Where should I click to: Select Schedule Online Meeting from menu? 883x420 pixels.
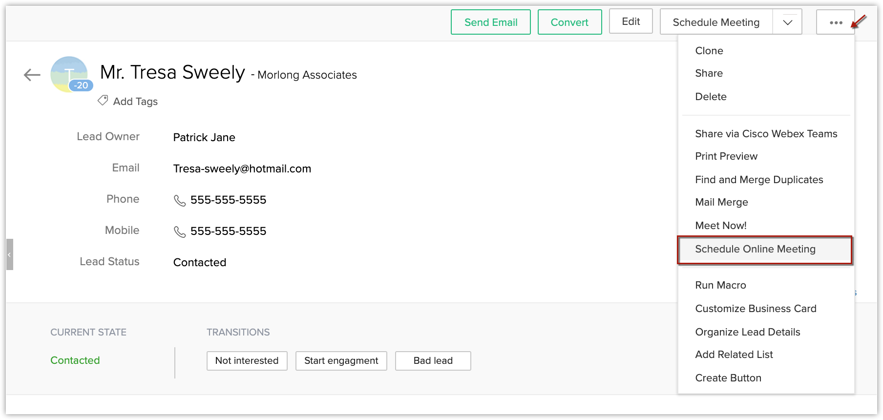tap(755, 249)
